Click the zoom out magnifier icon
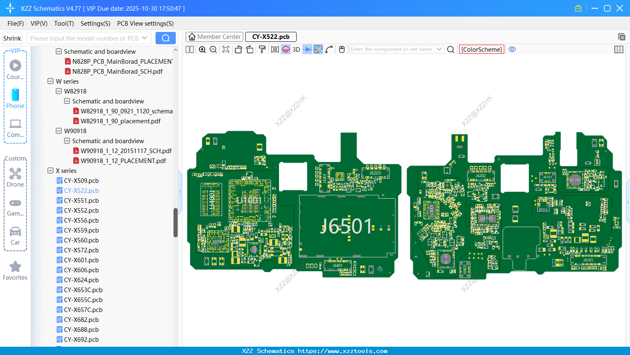630x355 pixels. 213,50
